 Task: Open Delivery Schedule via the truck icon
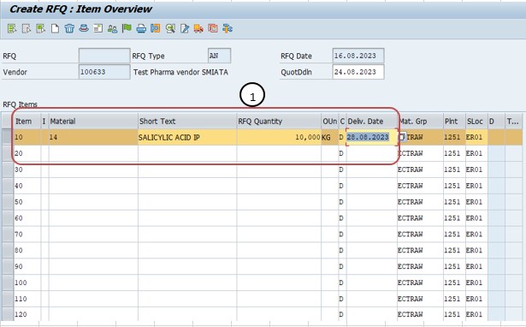coord(198,28)
